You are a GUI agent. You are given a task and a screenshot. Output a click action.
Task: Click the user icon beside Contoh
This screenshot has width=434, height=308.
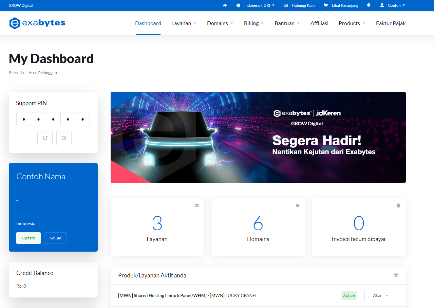(382, 5)
